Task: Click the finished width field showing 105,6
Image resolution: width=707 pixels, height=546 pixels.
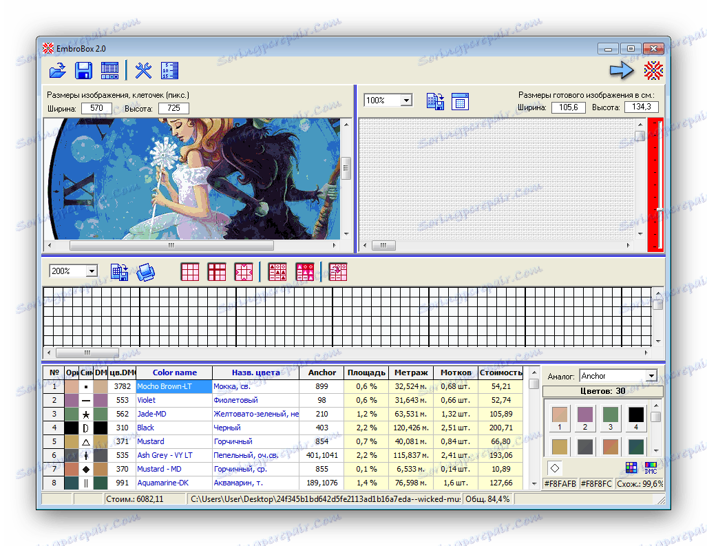Action: tap(568, 107)
